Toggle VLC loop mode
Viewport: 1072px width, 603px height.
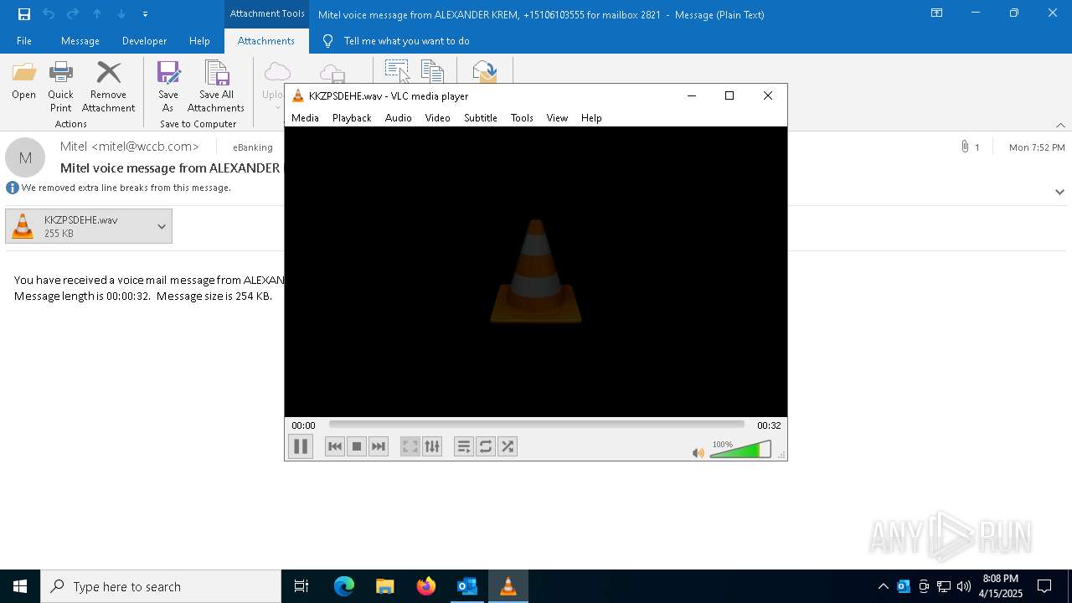(486, 446)
